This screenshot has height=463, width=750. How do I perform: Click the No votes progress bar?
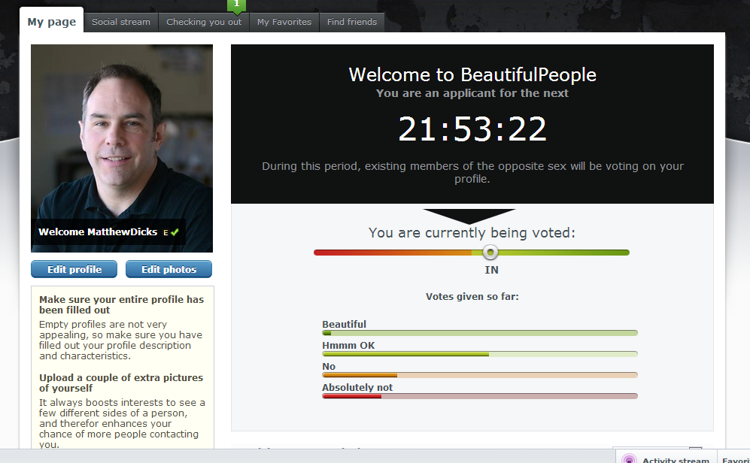click(x=480, y=375)
